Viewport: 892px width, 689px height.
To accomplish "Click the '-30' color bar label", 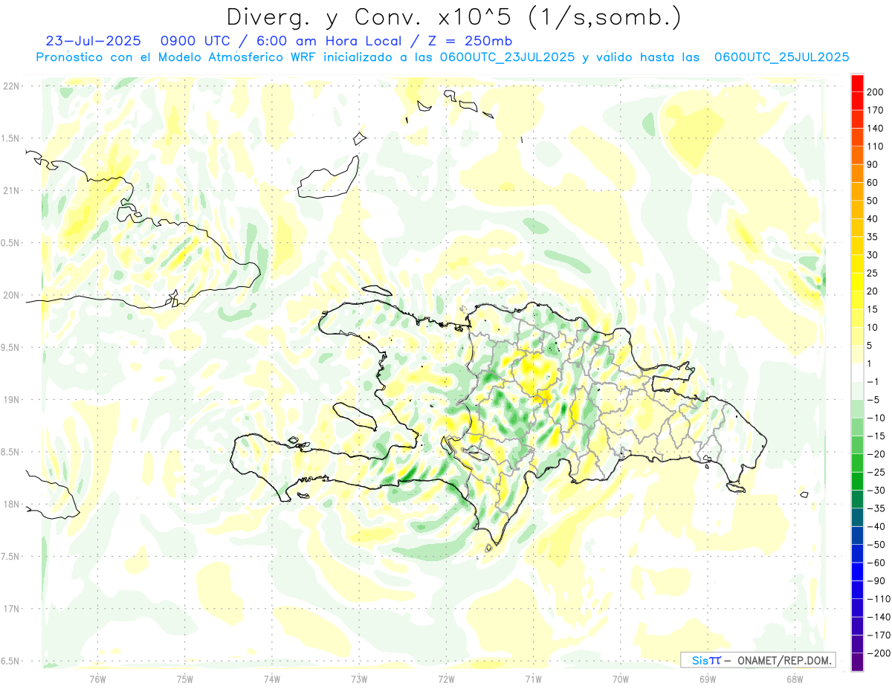I will [x=876, y=491].
